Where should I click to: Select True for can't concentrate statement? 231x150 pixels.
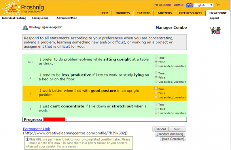click(156, 104)
